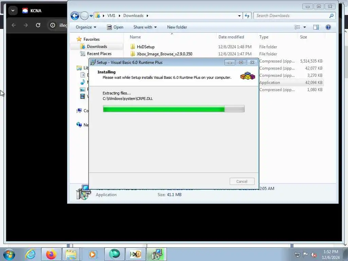Open the Windows Start menu
This screenshot has width=348, height=261.
[x=9, y=254]
